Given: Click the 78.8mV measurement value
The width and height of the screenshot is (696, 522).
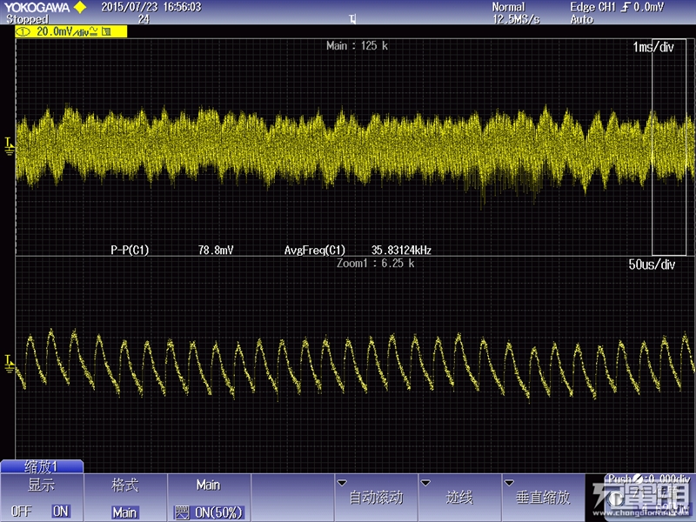Looking at the screenshot, I should coord(216,250).
